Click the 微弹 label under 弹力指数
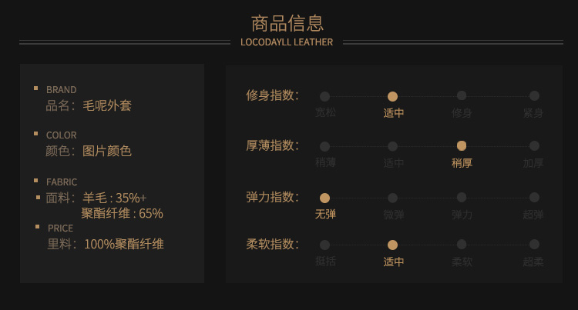 click(393, 215)
